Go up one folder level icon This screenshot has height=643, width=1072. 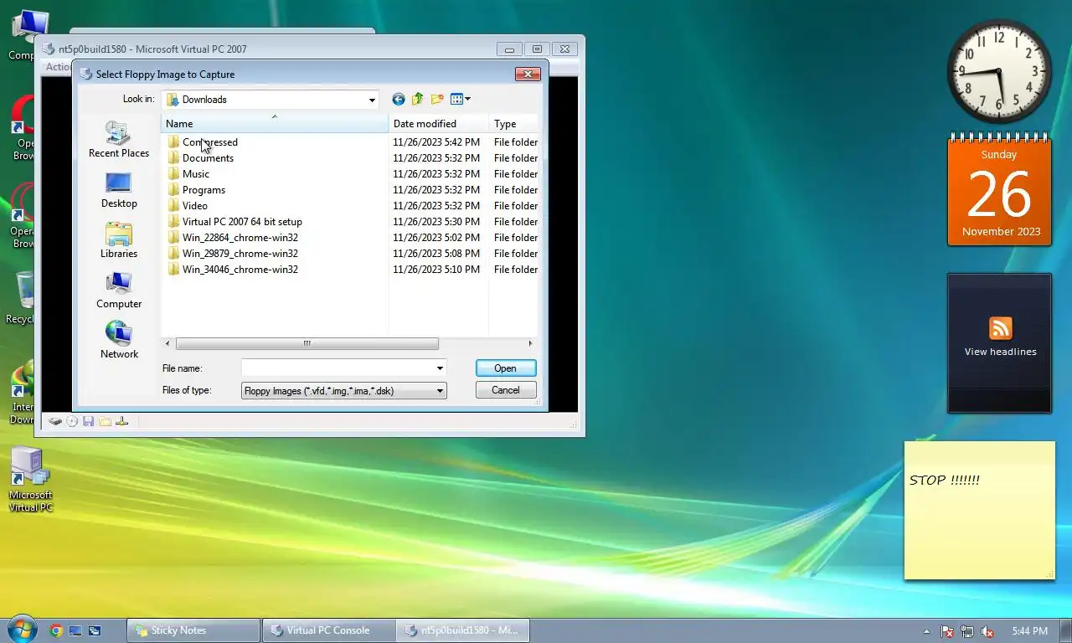[417, 100]
